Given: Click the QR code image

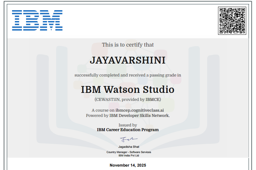Looking at the screenshot, I should tap(232, 21).
